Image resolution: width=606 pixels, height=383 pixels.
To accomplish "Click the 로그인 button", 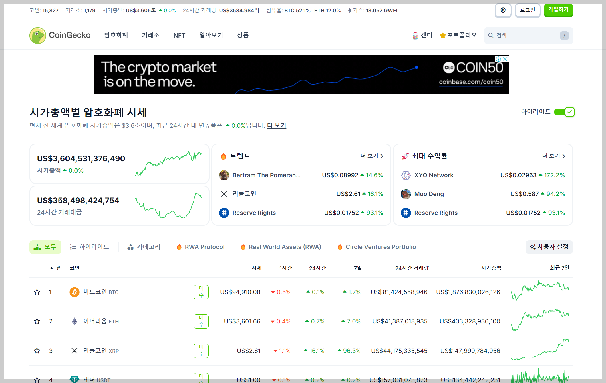I will [528, 10].
